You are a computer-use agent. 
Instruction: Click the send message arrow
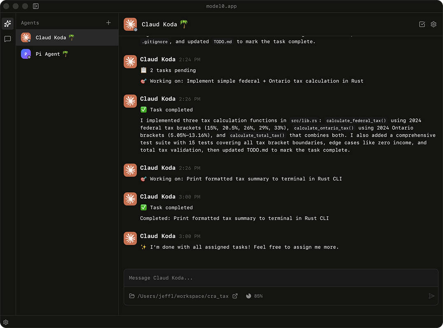point(431,296)
